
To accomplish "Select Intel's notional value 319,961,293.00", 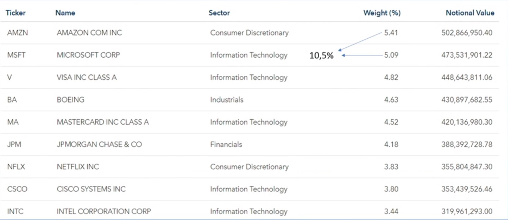I will pos(466,211).
